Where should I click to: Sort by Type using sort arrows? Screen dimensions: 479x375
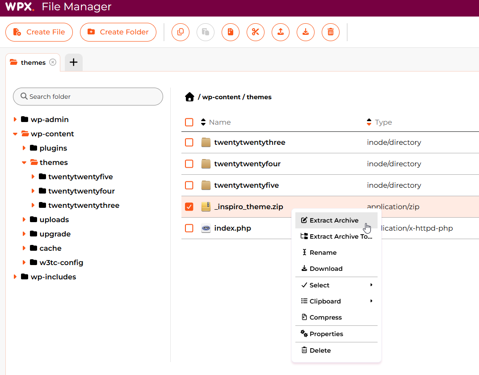pyautogui.click(x=369, y=122)
